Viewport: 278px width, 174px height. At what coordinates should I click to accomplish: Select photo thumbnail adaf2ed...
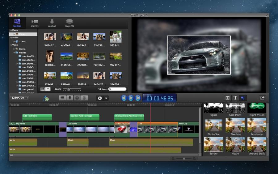point(66,37)
